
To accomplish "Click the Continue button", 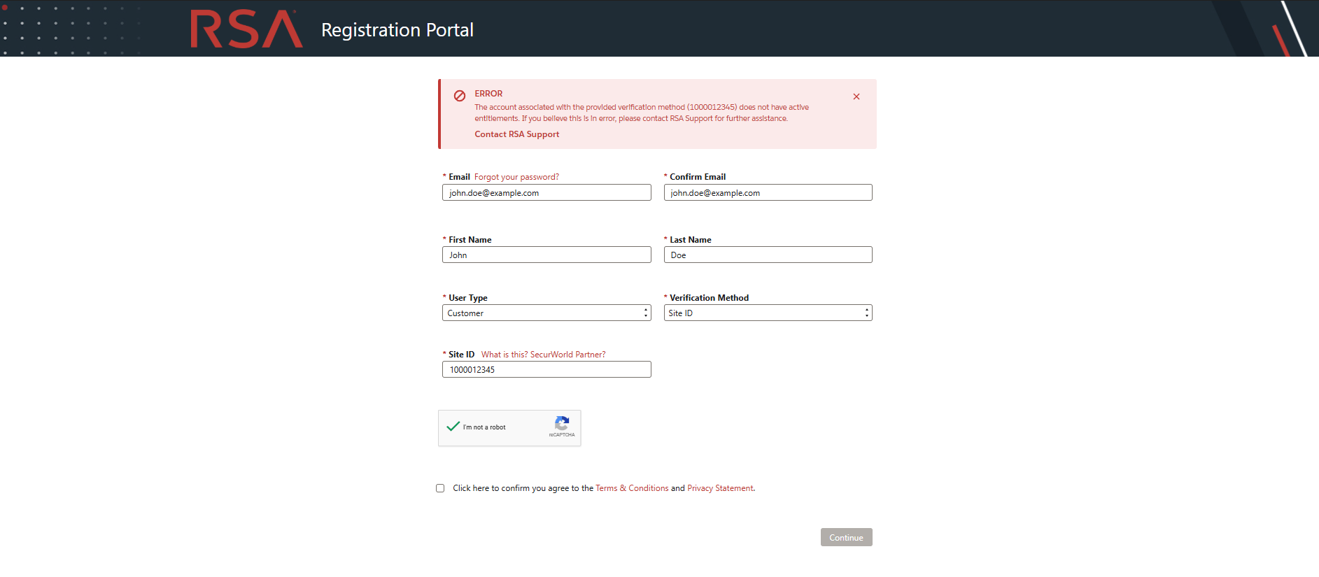I will point(846,537).
